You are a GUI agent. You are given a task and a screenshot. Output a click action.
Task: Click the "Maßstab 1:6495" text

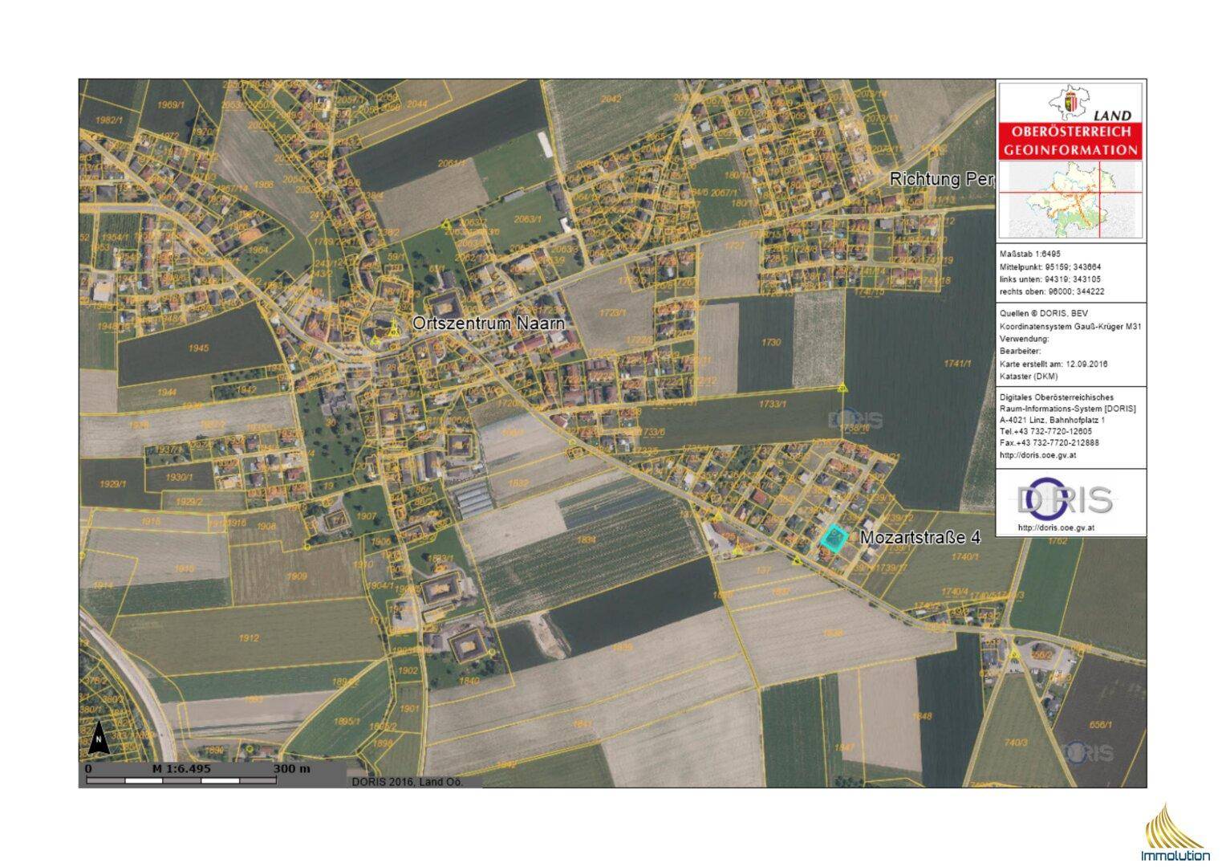1030,253
